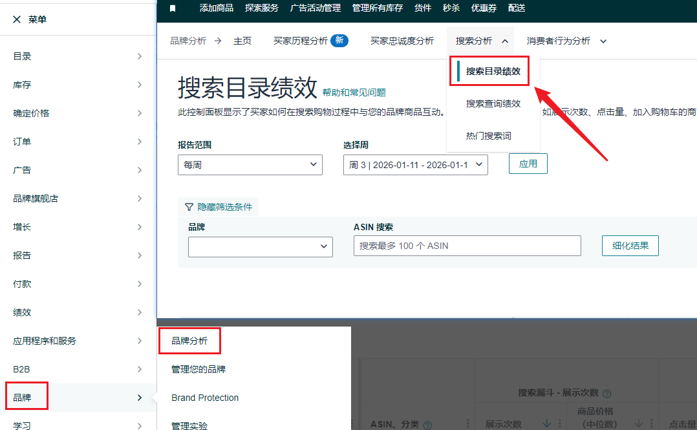Expand the 报告 menu entry
The height and width of the screenshot is (430, 697).
(x=78, y=255)
